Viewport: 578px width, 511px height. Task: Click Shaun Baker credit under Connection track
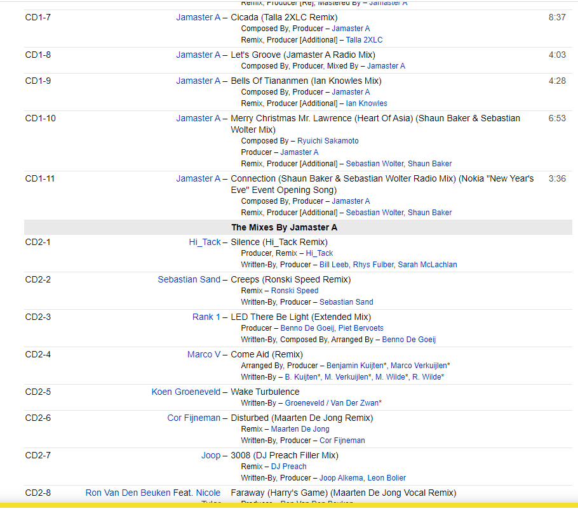point(429,213)
